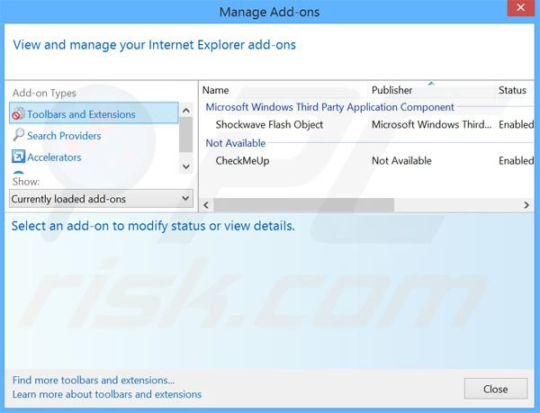Select Search Providers in the add-on types list
The height and width of the screenshot is (413, 540).
[x=64, y=136]
